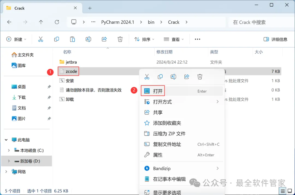Viewport: 295px width, 195px height.
Task: Click the search Crack input box
Action: click(x=261, y=22)
